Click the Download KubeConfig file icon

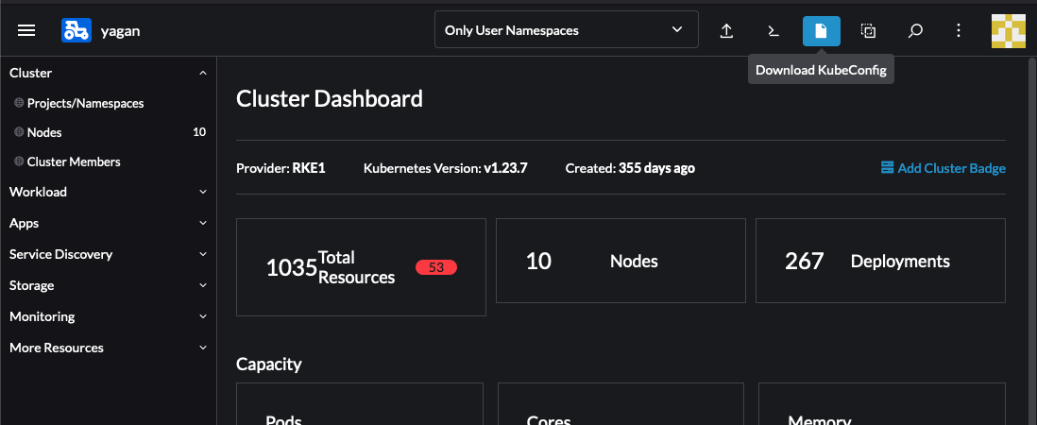coord(821,30)
